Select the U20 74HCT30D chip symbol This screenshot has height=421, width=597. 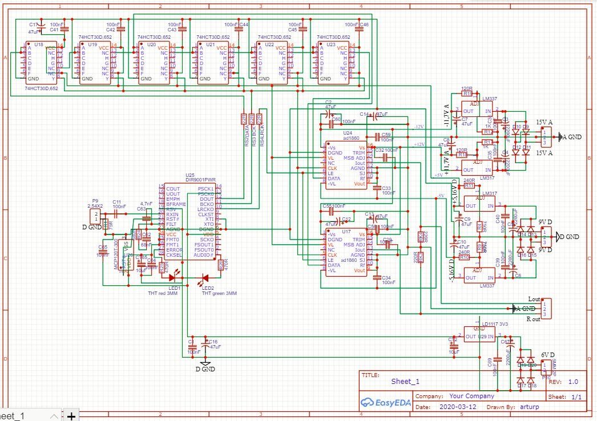pos(154,63)
